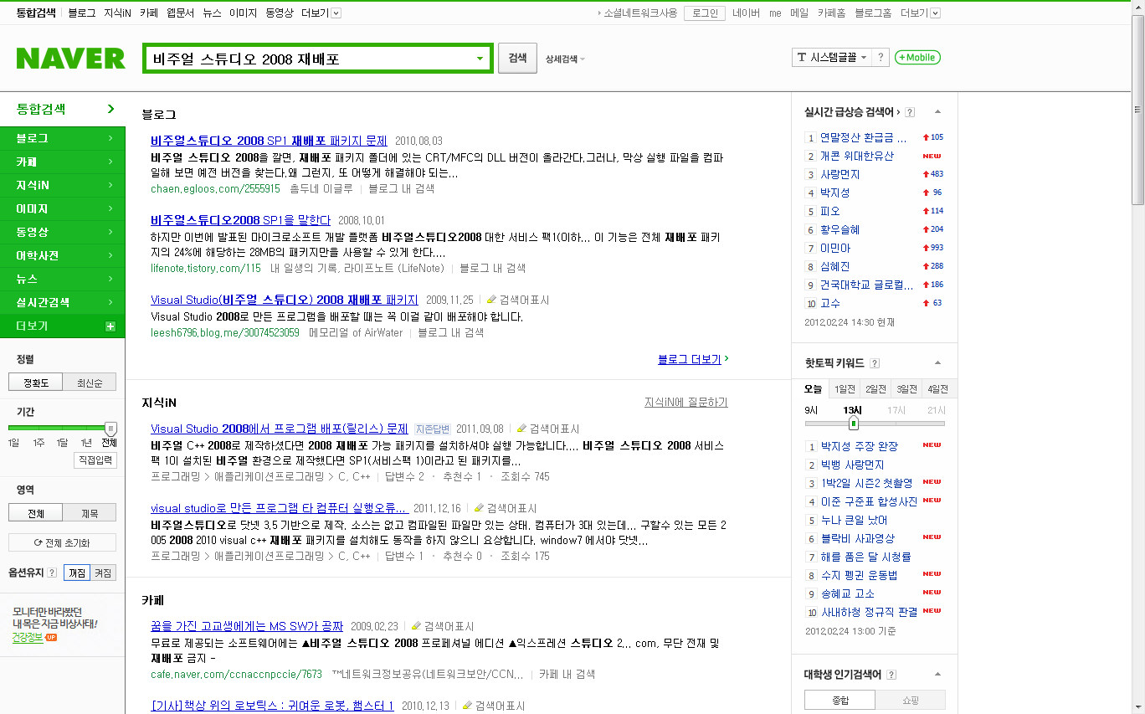Screen dimensions: 1145x714
Task: Click the 기간 period slider handle
Action: tap(110, 428)
